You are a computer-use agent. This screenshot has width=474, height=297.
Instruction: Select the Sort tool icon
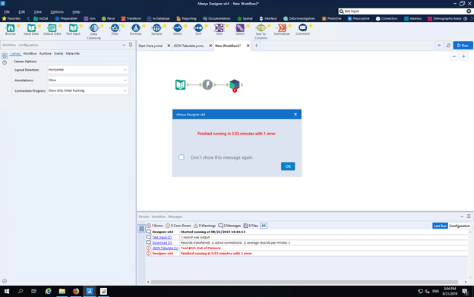click(x=198, y=28)
